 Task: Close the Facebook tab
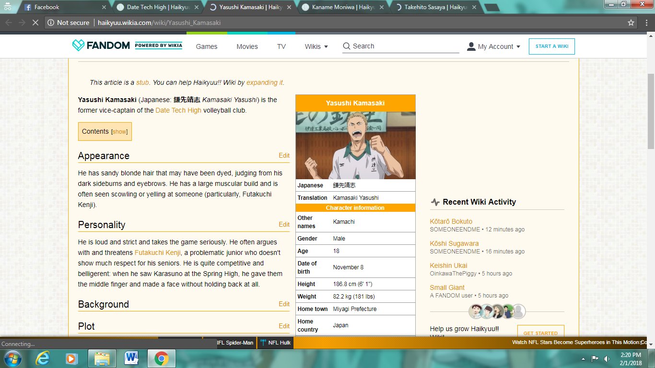[104, 7]
